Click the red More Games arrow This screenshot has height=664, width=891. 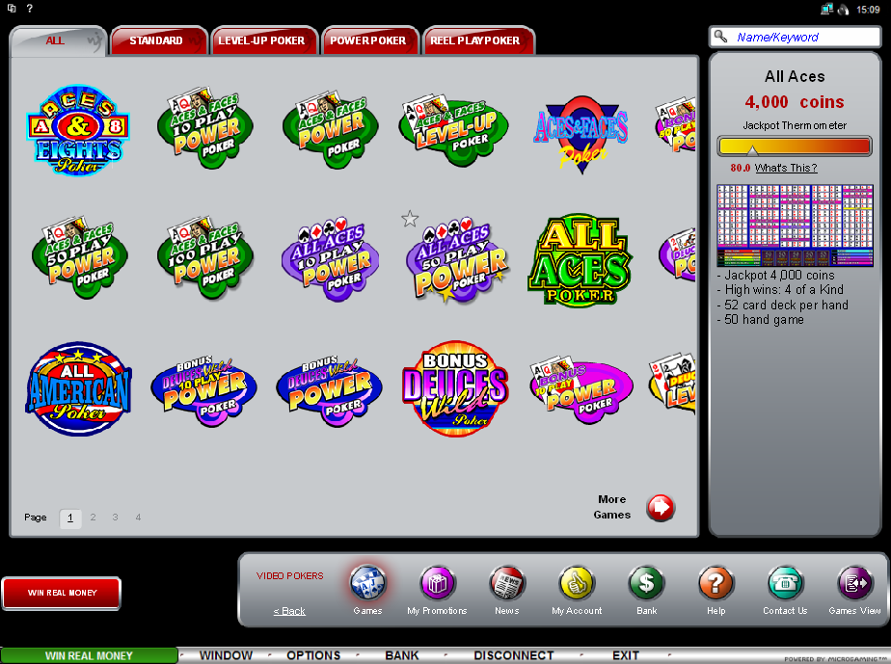click(661, 507)
